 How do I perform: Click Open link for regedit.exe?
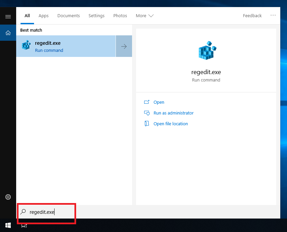159,102
